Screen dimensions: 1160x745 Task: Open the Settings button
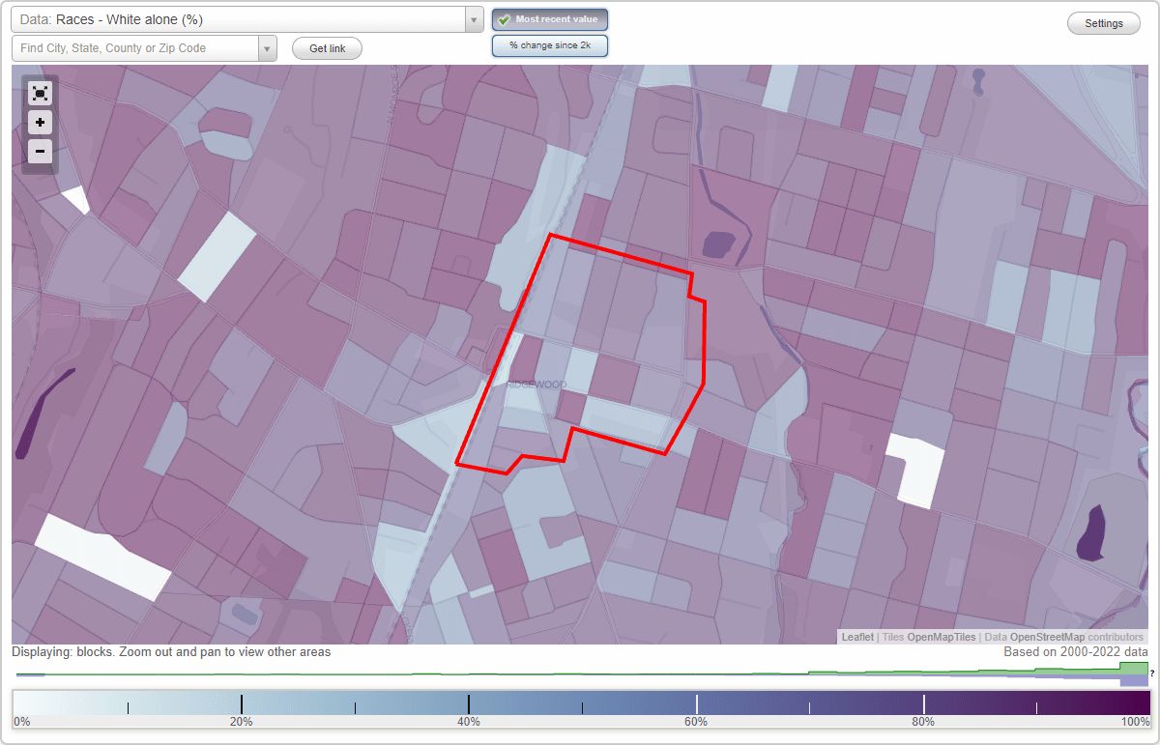pos(1104,24)
